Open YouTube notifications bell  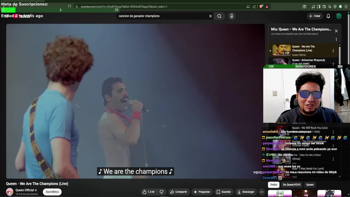click(x=328, y=16)
